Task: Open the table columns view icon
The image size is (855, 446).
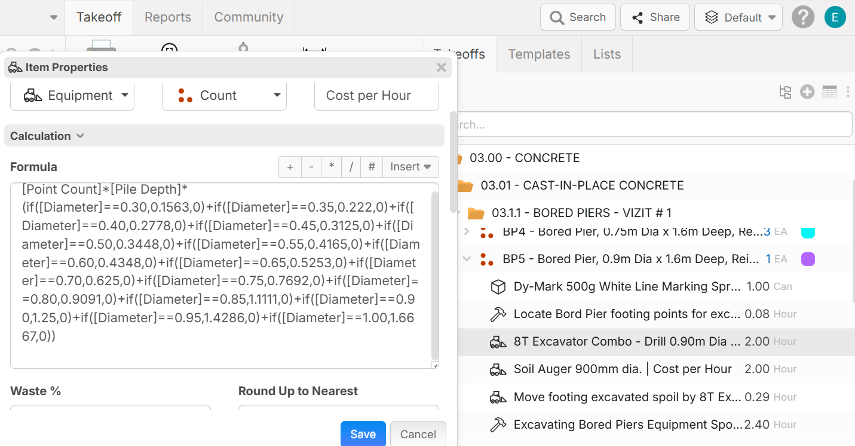Action: coord(829,92)
